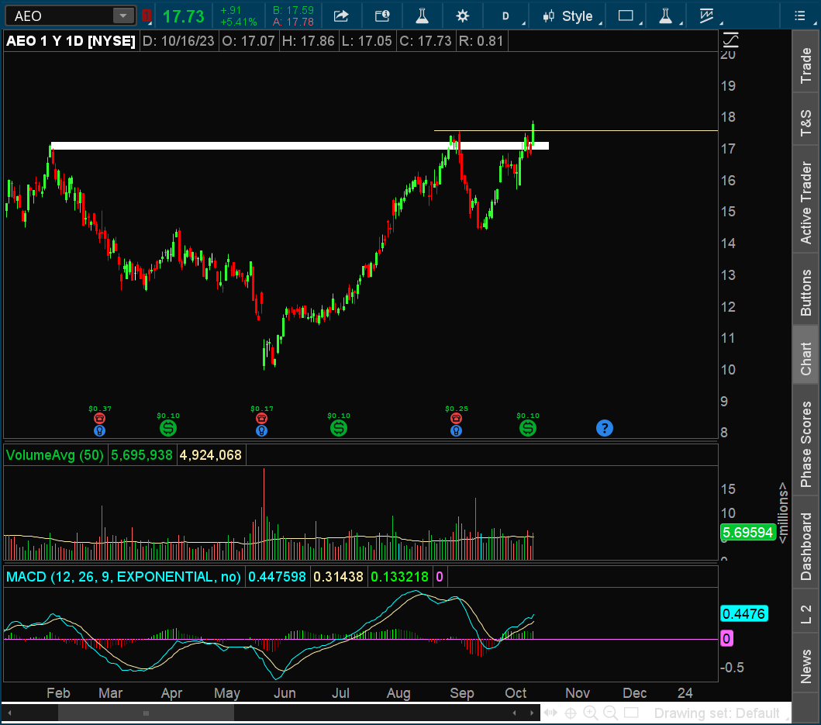
Task: Open the Drawing set: Default selector
Action: [716, 713]
